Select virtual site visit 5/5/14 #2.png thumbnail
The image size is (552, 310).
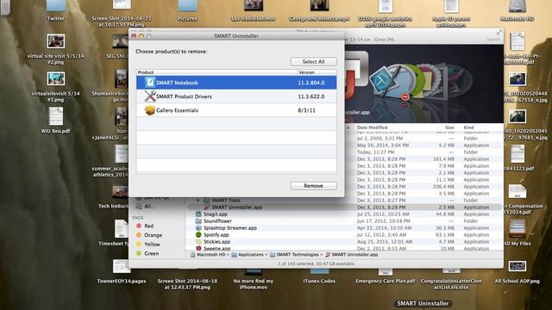pos(55,41)
